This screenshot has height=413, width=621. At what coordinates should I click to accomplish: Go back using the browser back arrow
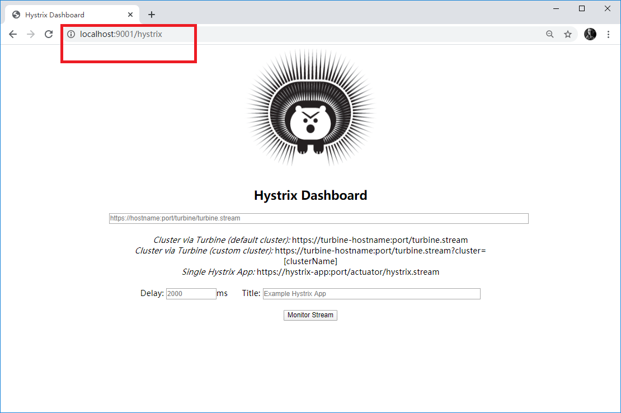point(13,35)
